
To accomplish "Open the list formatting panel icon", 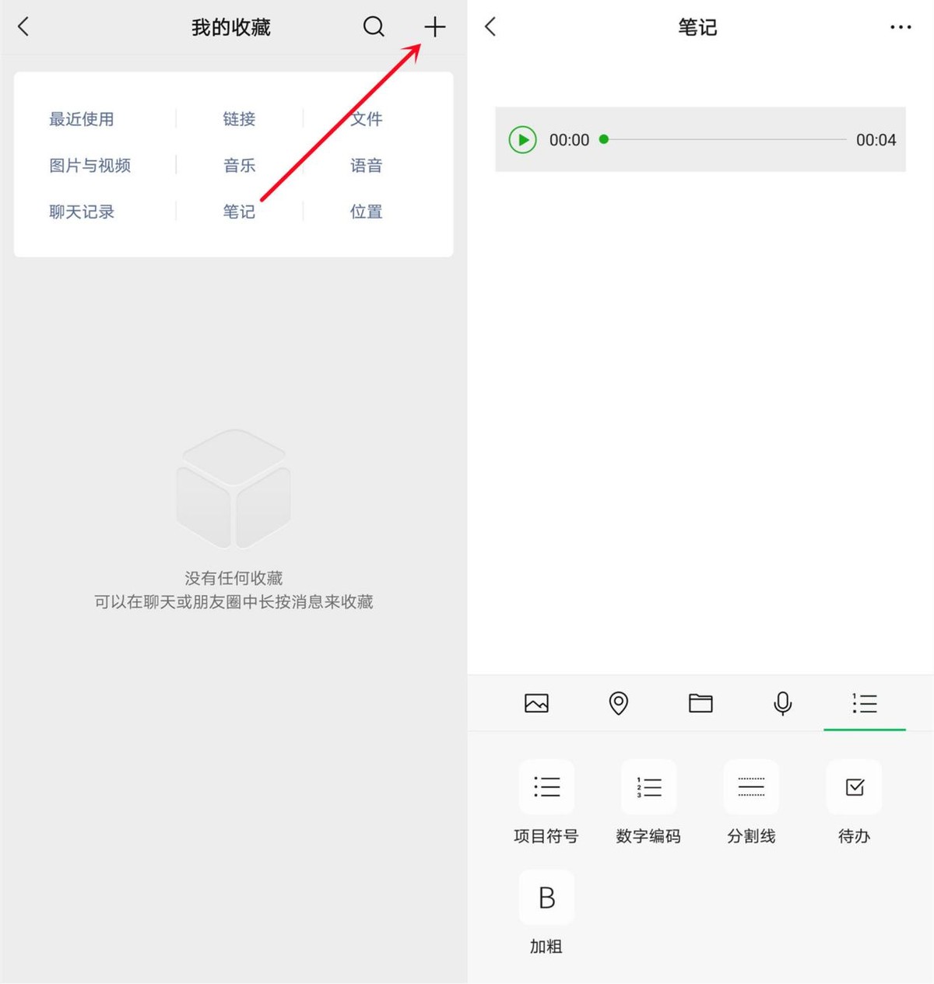I will 865,703.
